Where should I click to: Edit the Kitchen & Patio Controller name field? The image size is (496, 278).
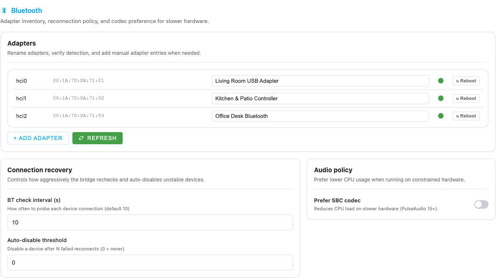[x=320, y=98]
